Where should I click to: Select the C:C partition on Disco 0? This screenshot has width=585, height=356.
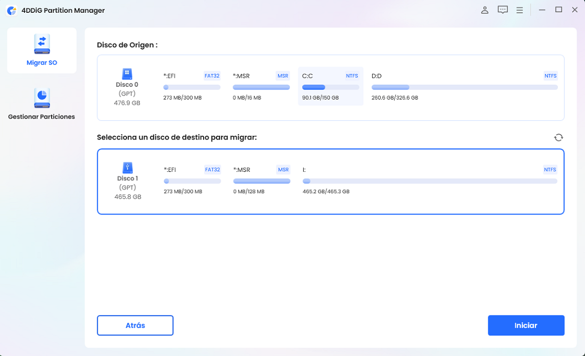coord(331,86)
